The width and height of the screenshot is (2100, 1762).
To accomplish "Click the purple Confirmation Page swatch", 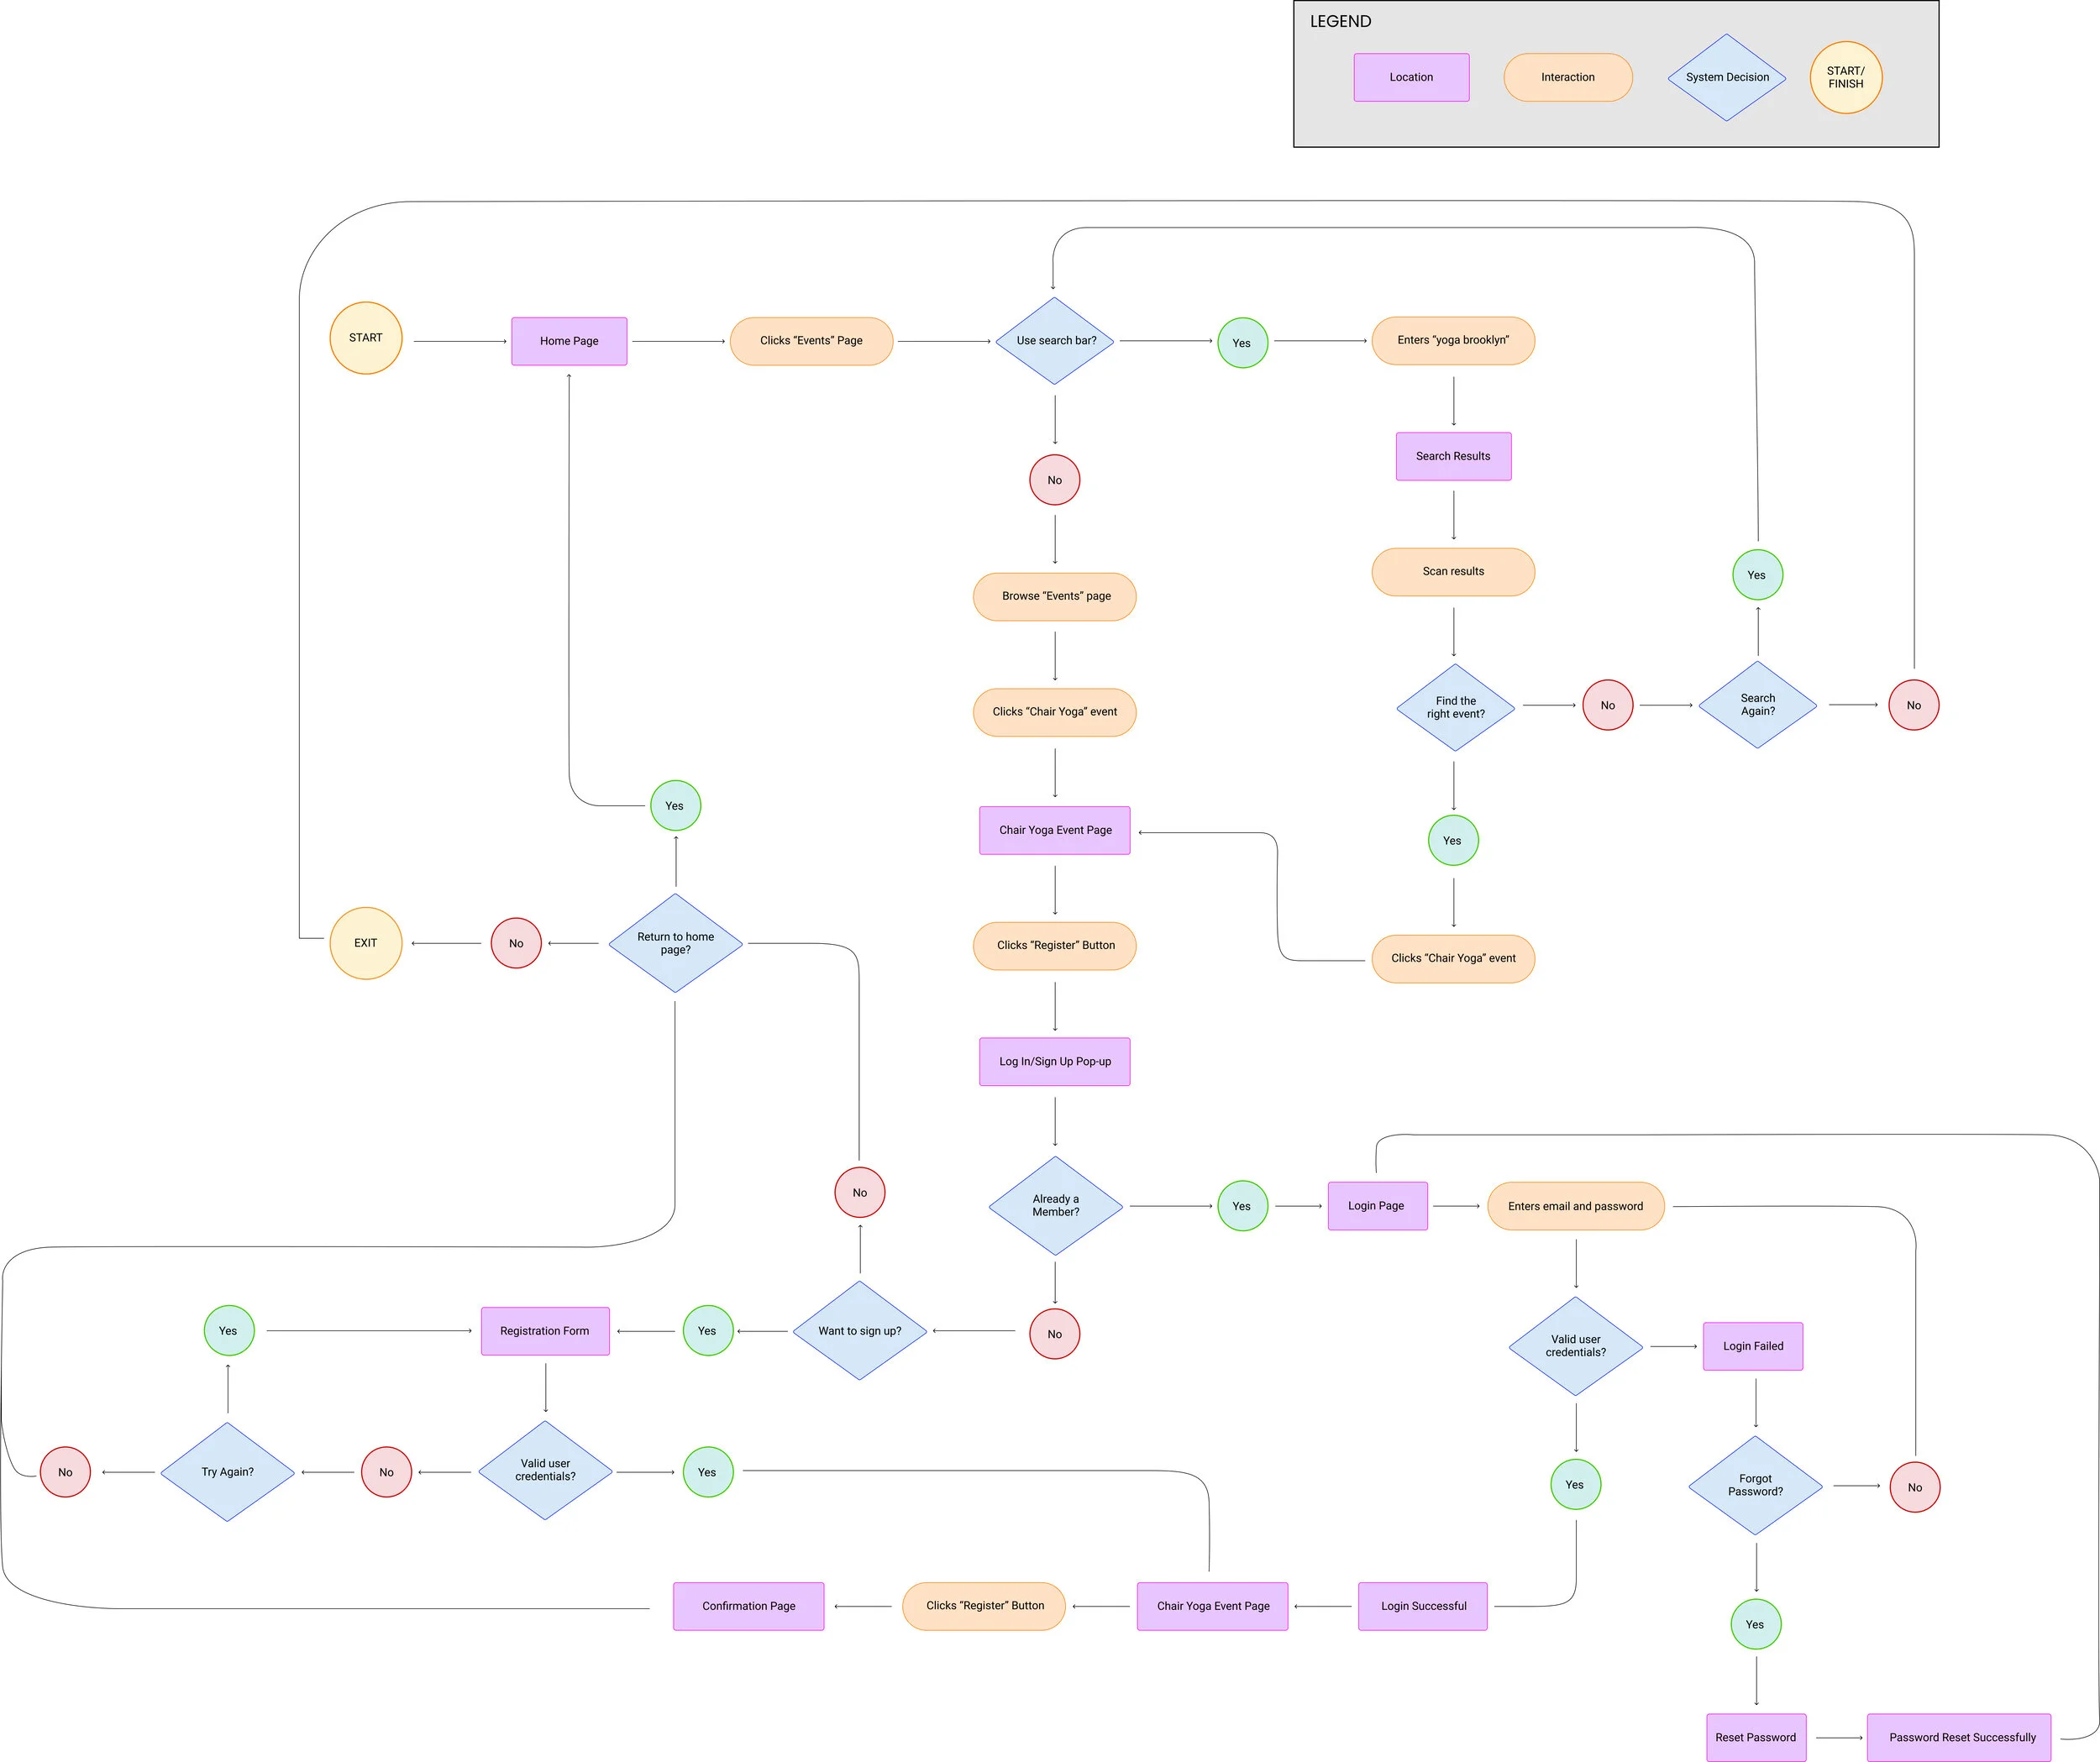I will (748, 1606).
